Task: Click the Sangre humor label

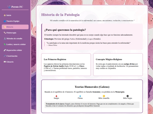Action: click(56, 98)
